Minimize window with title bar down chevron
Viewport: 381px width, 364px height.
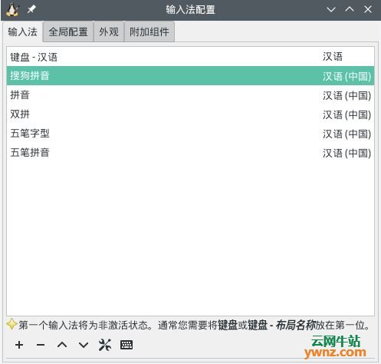pos(331,10)
